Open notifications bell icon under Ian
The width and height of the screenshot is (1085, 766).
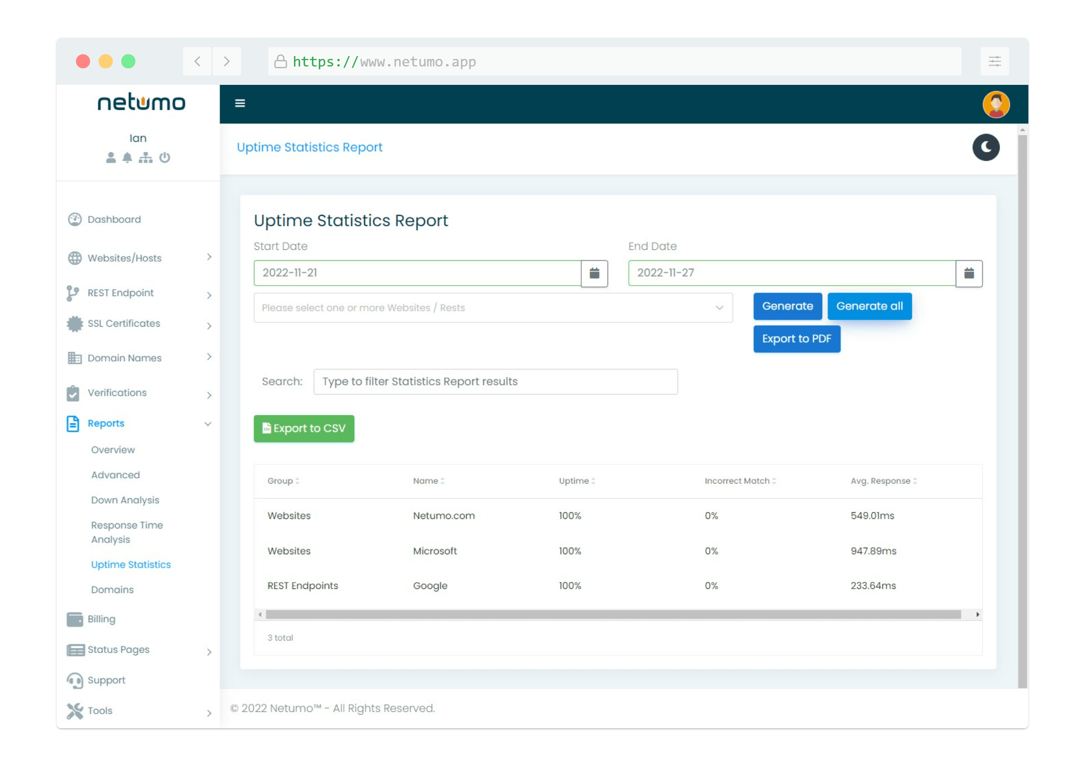pos(127,157)
